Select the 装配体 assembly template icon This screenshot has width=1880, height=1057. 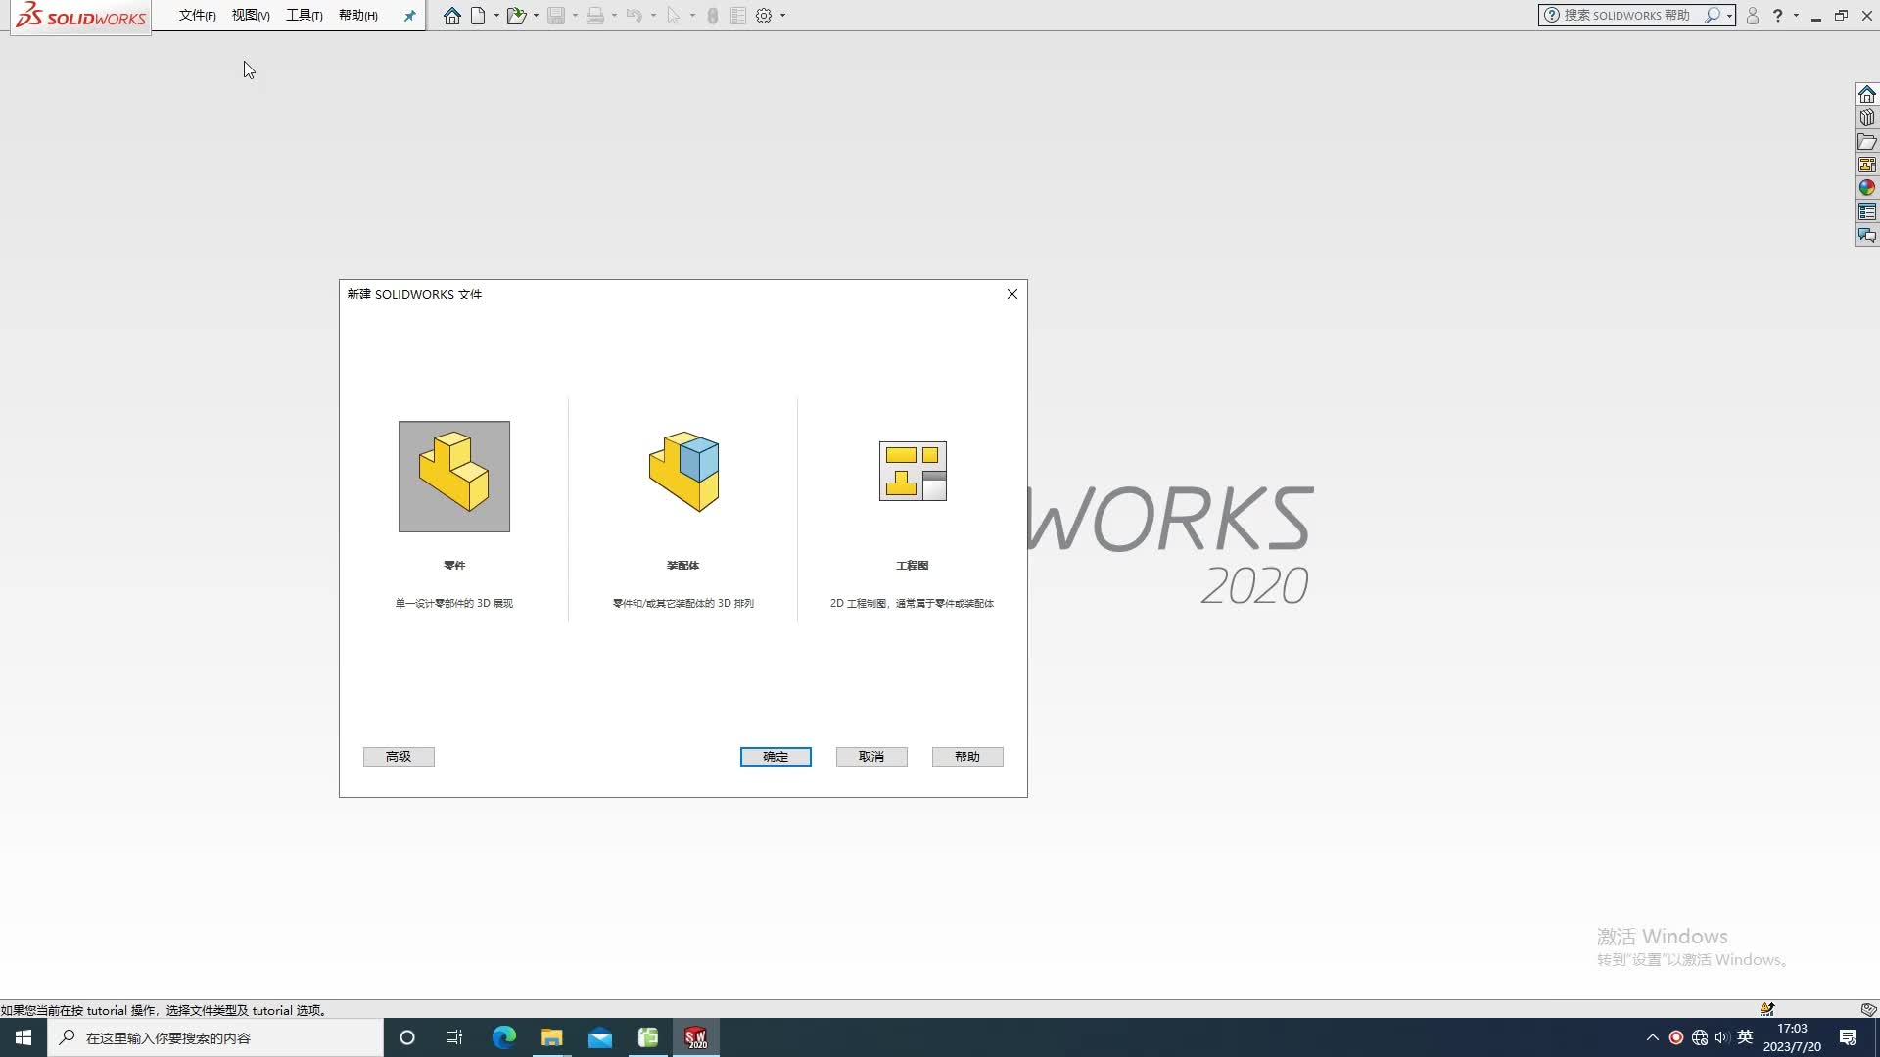(x=683, y=472)
